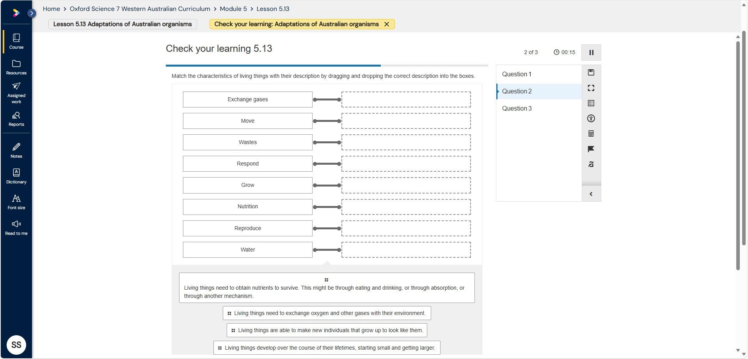Open Module 5 breadcrumb link
The width and height of the screenshot is (748, 359).
tap(233, 9)
